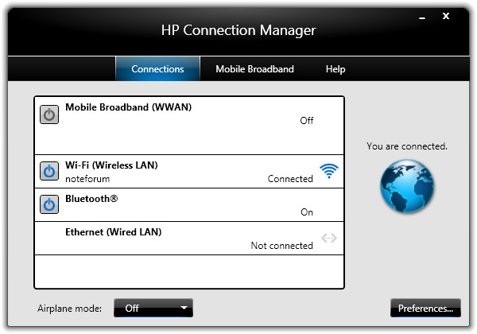The image size is (477, 334).
Task: Select the Ethernet (Wired LAN) label
Action: coord(113,232)
